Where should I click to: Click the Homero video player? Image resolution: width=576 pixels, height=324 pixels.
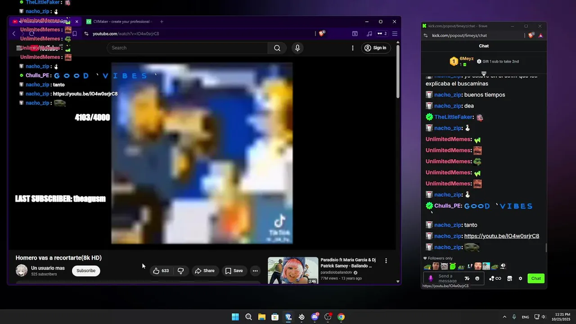[x=202, y=153]
